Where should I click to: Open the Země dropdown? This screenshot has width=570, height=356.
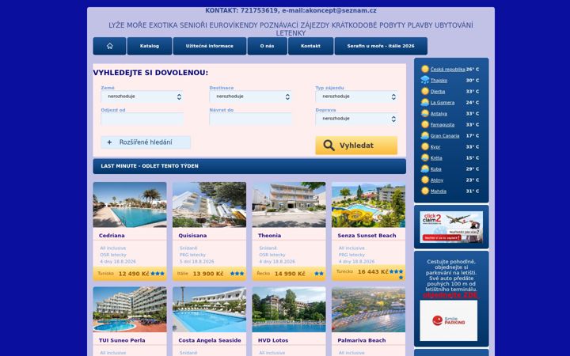pyautogui.click(x=142, y=97)
